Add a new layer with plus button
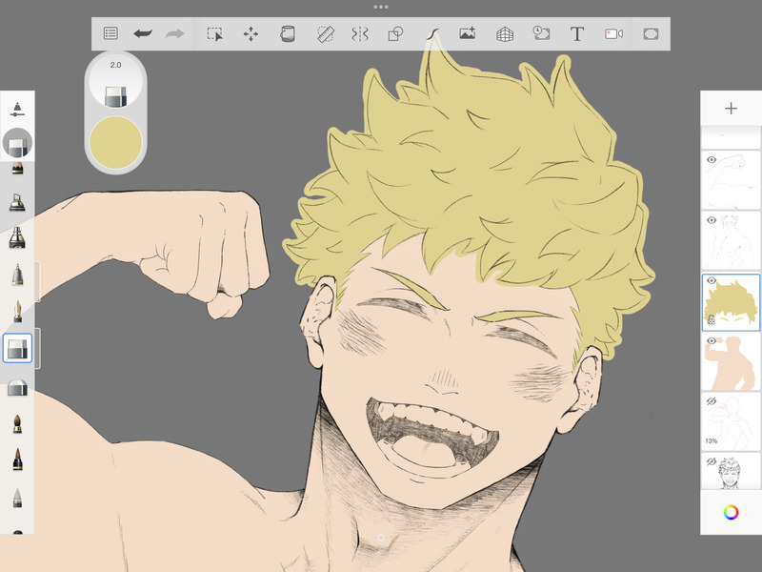The width and height of the screenshot is (762, 572). [731, 108]
